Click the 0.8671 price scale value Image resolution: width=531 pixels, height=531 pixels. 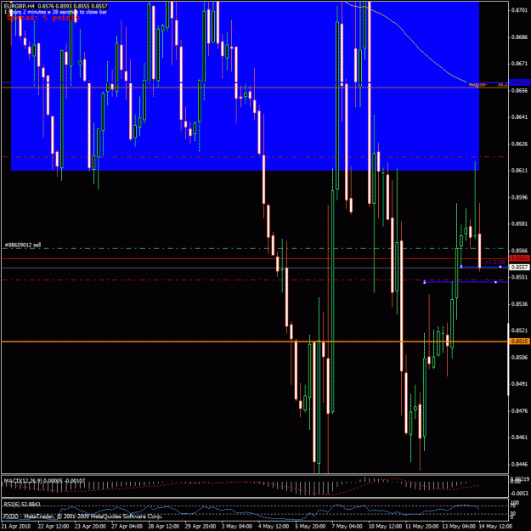tap(519, 64)
